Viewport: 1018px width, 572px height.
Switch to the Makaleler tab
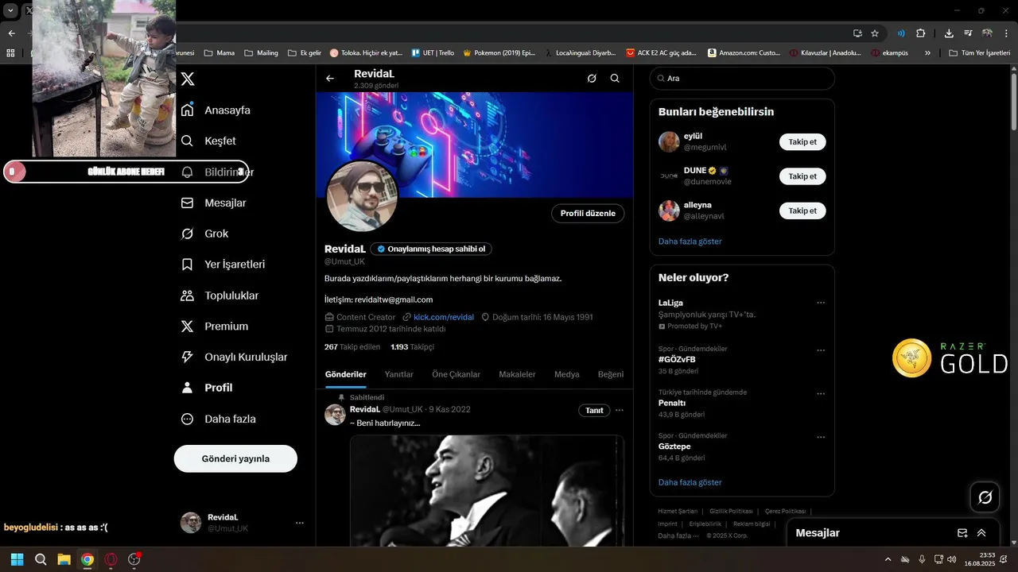[517, 374]
